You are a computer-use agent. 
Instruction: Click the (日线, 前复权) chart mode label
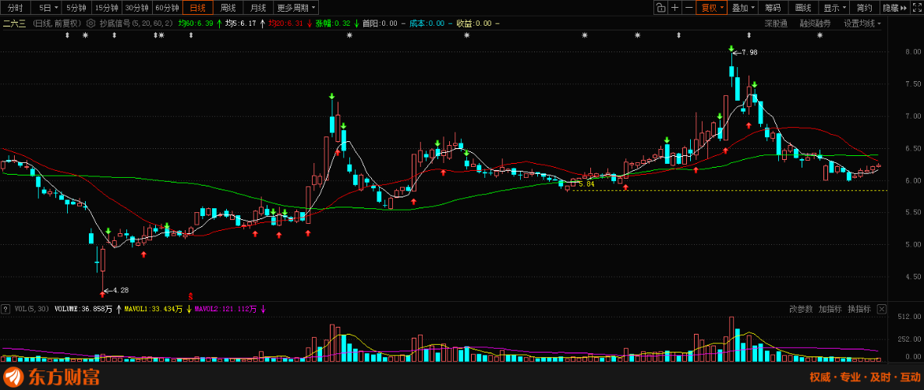[x=57, y=23]
